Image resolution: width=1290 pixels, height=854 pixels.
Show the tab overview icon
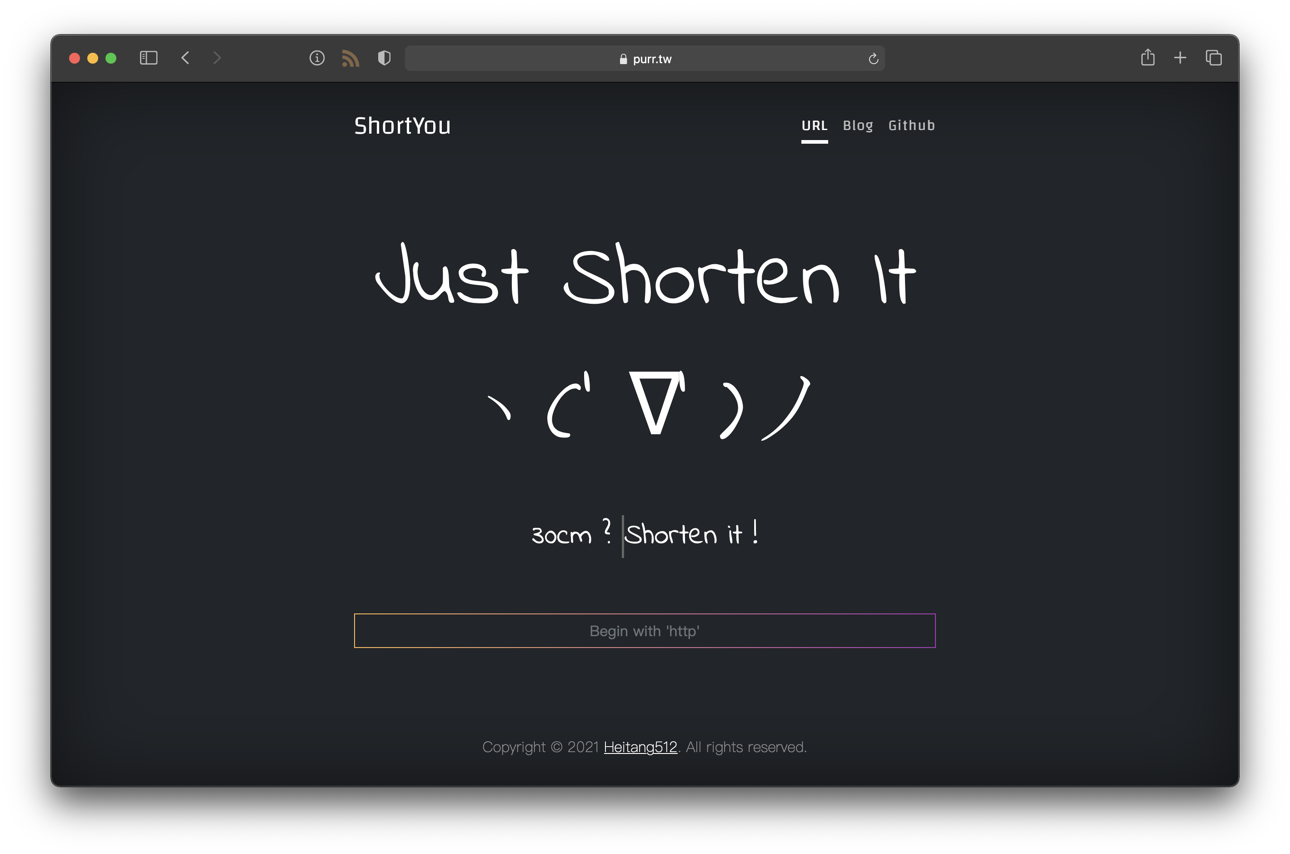(1213, 58)
